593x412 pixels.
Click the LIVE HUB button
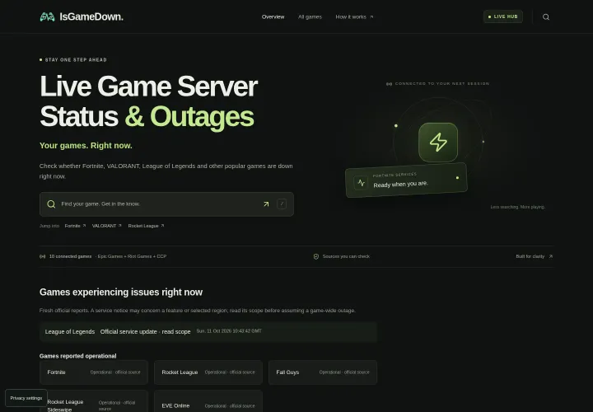(x=503, y=16)
